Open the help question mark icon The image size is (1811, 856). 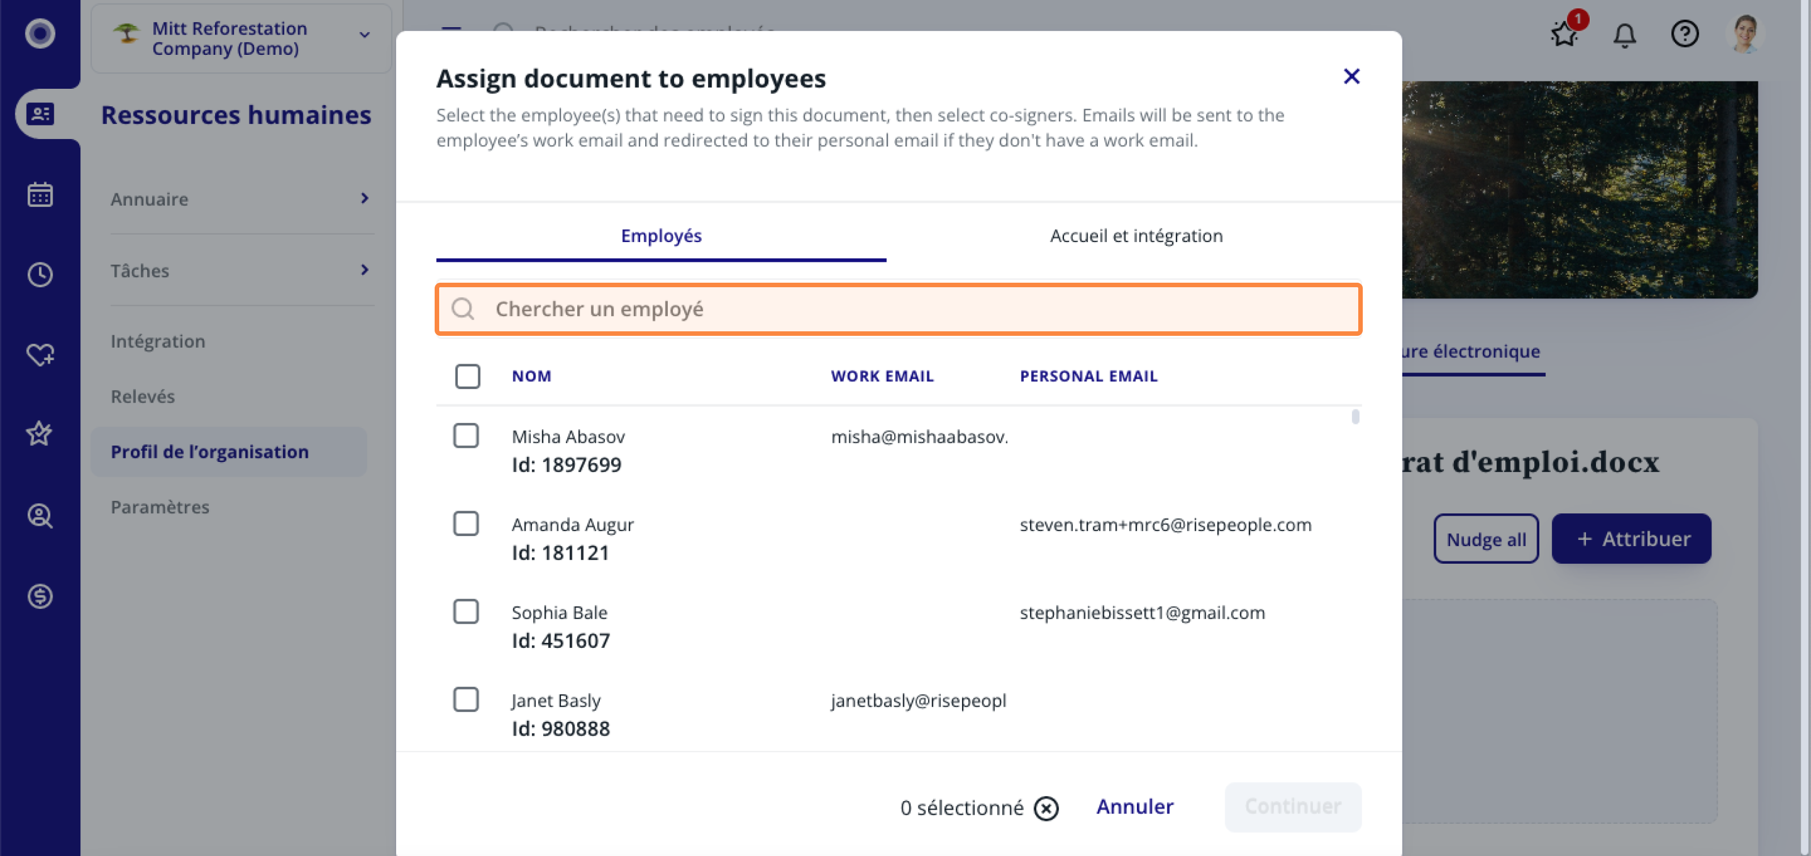tap(1684, 33)
